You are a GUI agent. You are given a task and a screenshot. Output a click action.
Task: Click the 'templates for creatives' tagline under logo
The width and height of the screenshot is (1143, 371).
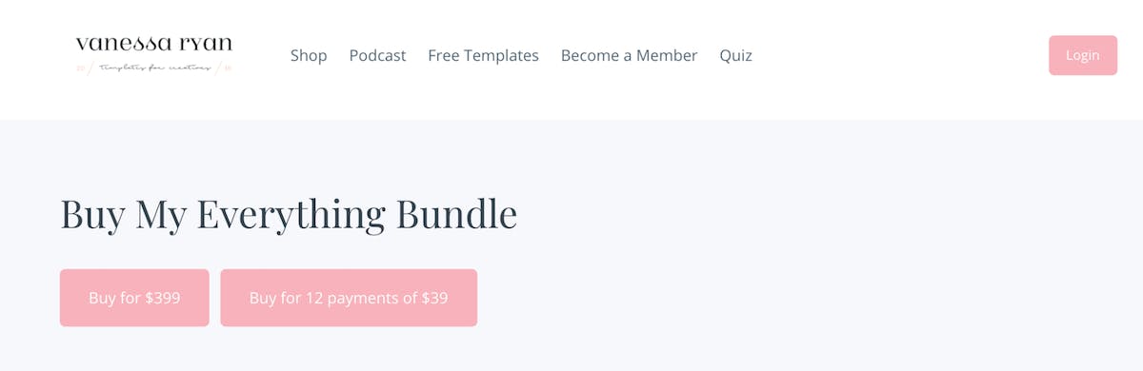tap(153, 68)
